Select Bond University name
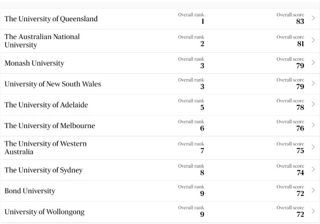 30,191
